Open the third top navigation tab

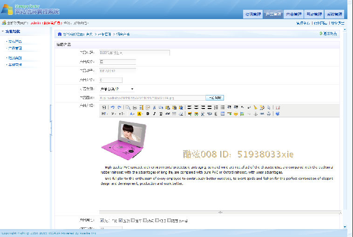[293, 14]
